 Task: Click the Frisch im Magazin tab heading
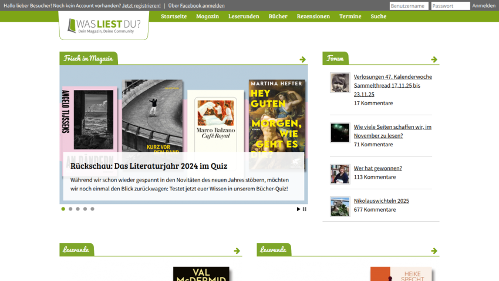tap(89, 58)
